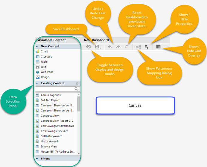Click the Invoice View table icon

[37, 147]
